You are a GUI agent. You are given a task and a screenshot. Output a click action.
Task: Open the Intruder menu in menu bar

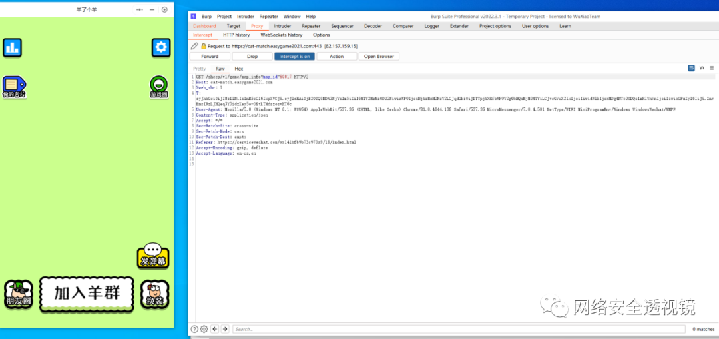(x=246, y=16)
